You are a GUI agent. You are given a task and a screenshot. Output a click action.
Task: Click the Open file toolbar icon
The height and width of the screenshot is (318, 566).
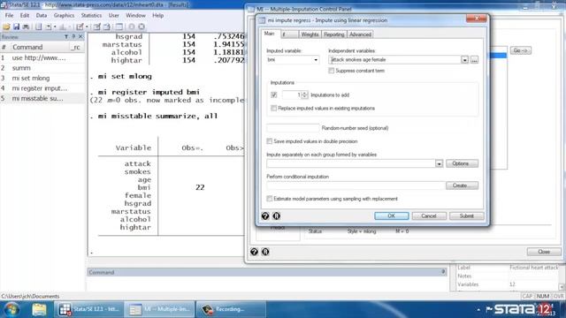pyautogui.click(x=6, y=26)
